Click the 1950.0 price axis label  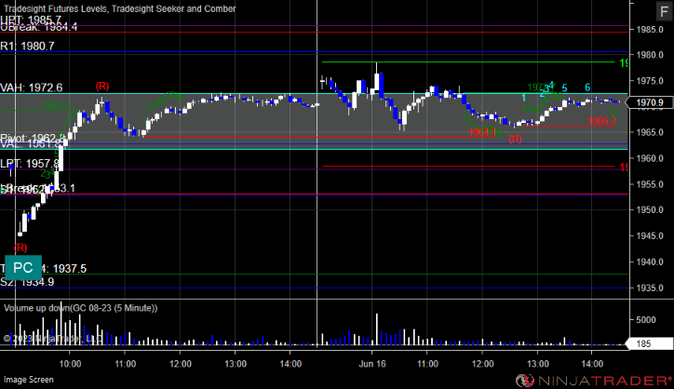(x=649, y=210)
